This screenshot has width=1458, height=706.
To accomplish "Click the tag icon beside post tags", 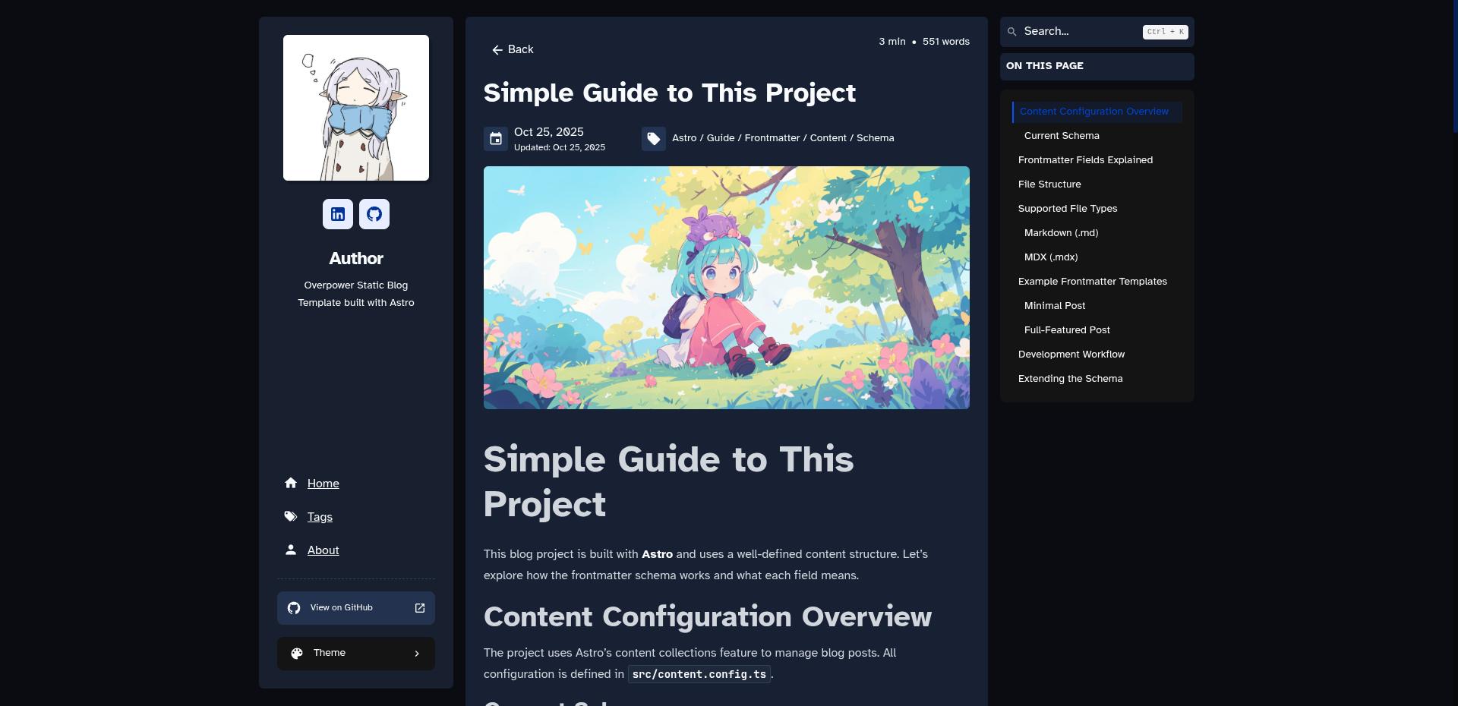I will (654, 139).
